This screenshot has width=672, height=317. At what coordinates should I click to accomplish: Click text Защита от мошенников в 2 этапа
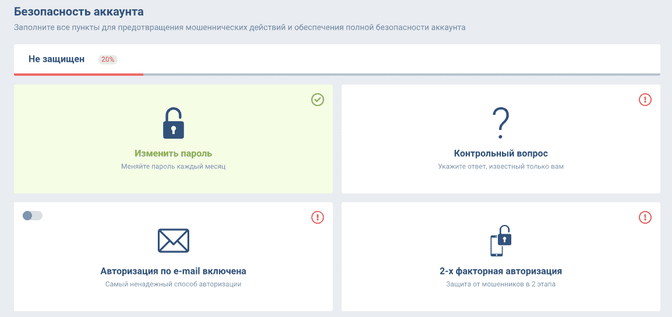501,284
